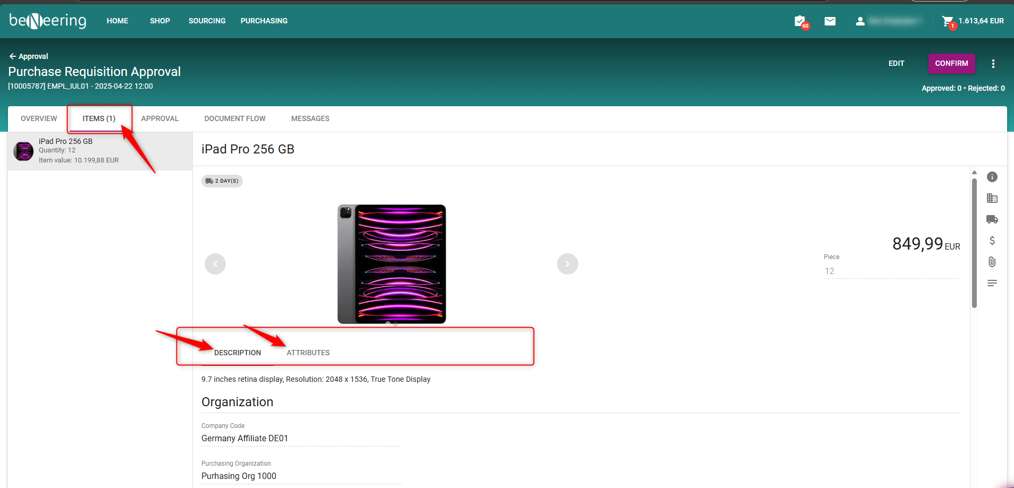Open the three-dot more options menu
1014x488 pixels.
pos(993,64)
